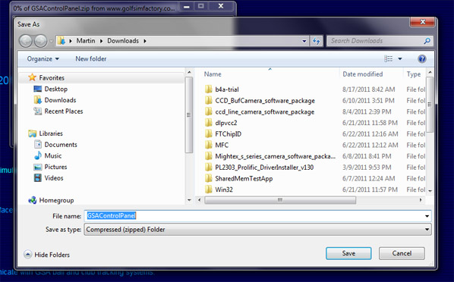Expand the arrow after Downloads in path
Screen dimensions: 454x282
coord(145,41)
